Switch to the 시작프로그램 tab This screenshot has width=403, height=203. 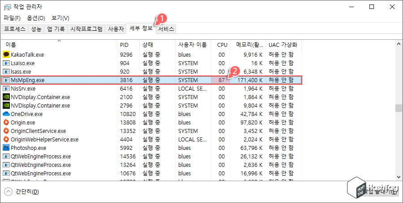(86, 29)
